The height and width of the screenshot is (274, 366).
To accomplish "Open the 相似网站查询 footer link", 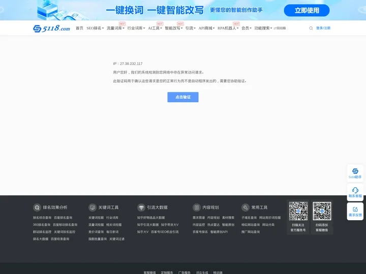I will [251, 225].
